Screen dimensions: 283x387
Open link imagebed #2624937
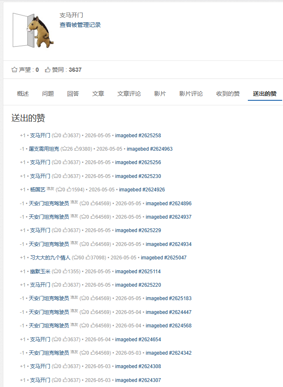(169, 217)
